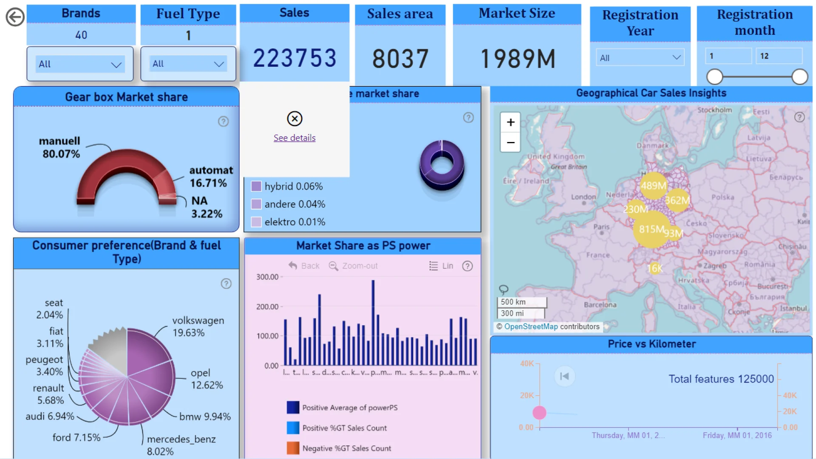Click the tallest bar in PS power chart
This screenshot has height=459, width=816.
[x=373, y=323]
